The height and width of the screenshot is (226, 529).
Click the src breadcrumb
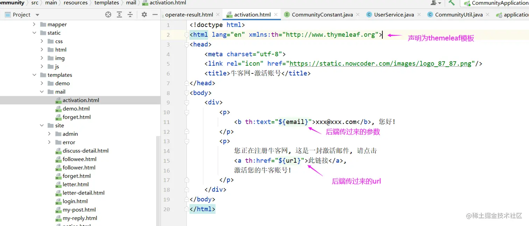coord(35,3)
